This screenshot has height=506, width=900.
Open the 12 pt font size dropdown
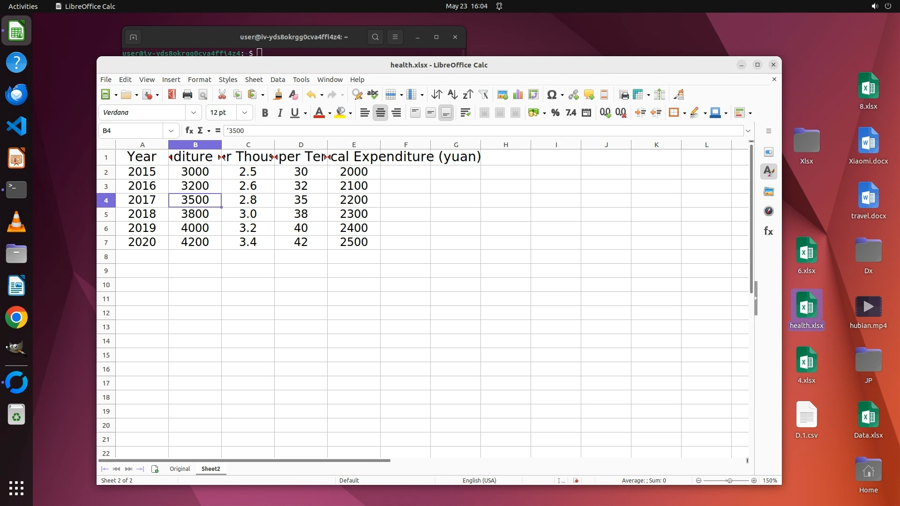click(244, 112)
